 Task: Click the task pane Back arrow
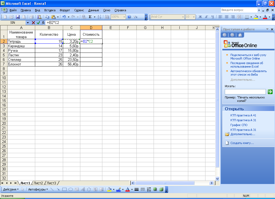click(x=225, y=35)
